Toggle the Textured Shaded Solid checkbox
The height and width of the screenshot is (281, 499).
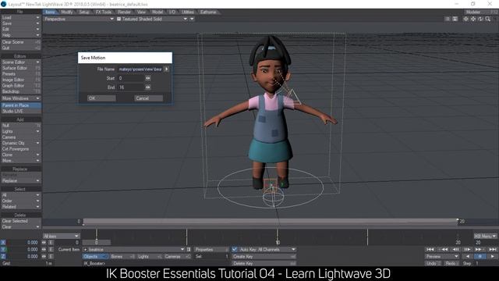(119, 19)
